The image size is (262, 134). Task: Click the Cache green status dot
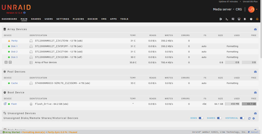(x=9, y=83)
